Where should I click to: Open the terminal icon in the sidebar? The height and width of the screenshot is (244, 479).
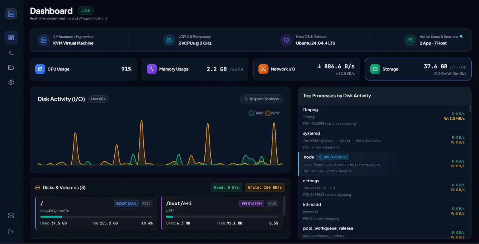[x=11, y=52]
